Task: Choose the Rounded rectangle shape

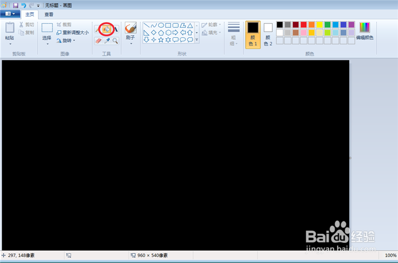Action: click(176, 26)
